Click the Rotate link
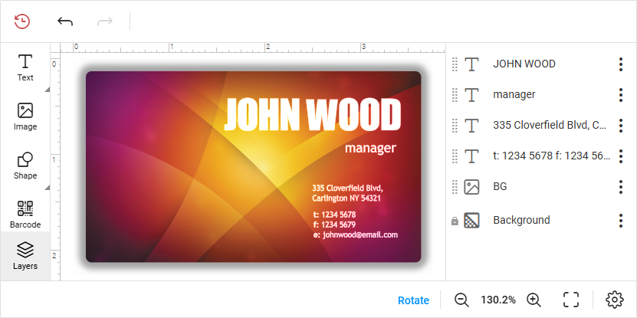This screenshot has width=637, height=318. (413, 300)
